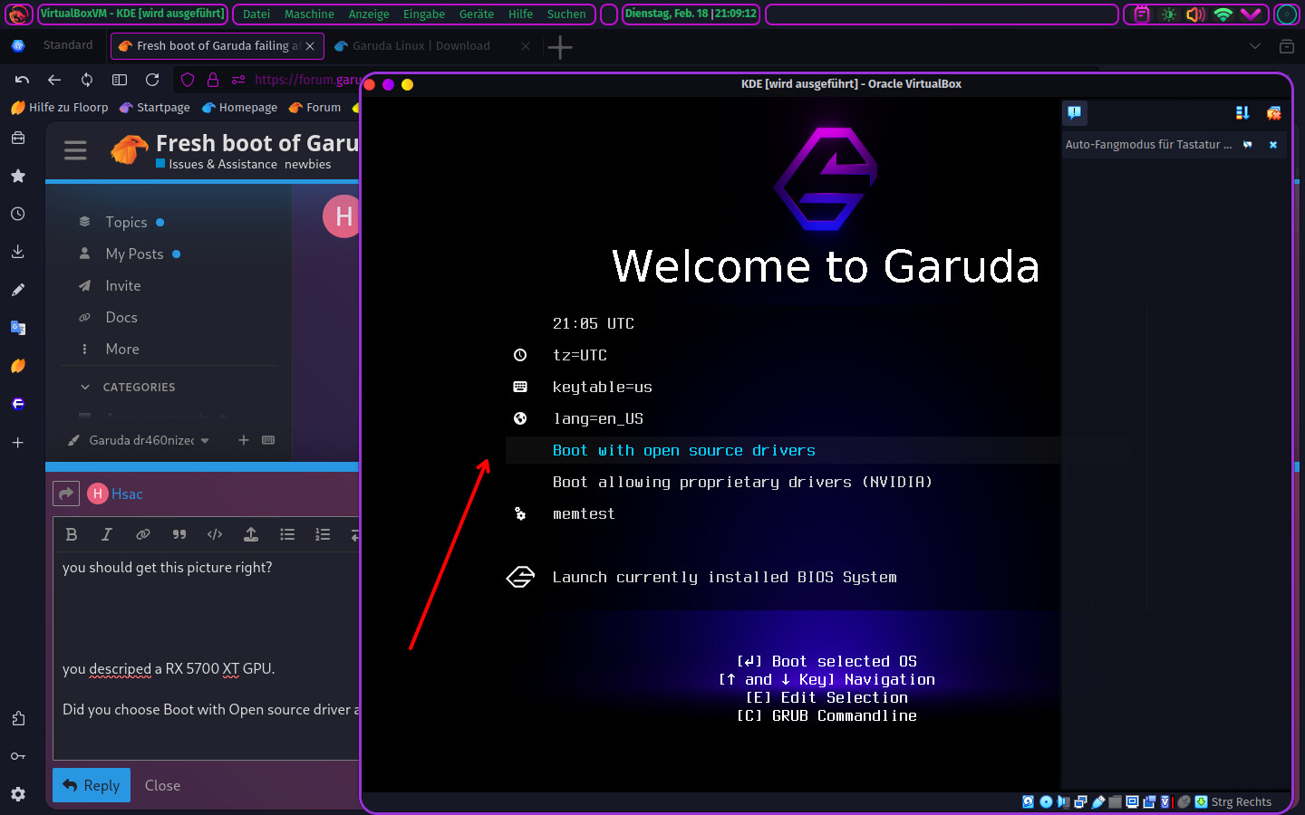Screen dimensions: 1305x815
Task: Open the Garuda dr460nized theme dropdown
Action: click(139, 440)
